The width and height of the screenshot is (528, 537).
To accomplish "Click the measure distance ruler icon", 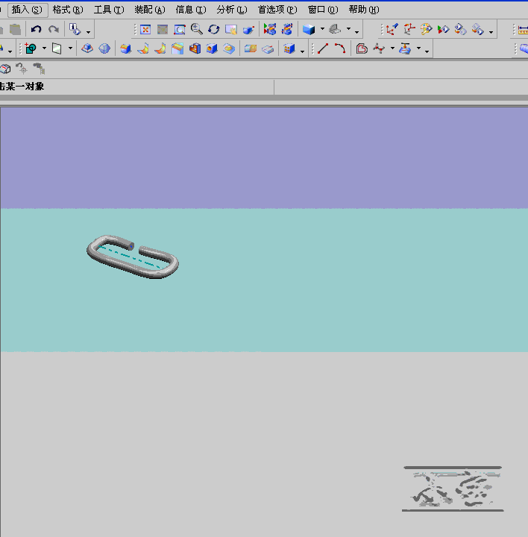I will pyautogui.click(x=523, y=30).
